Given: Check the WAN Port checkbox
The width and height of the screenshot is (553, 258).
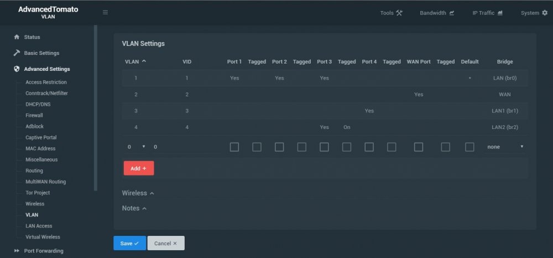Looking at the screenshot, I should 419,147.
